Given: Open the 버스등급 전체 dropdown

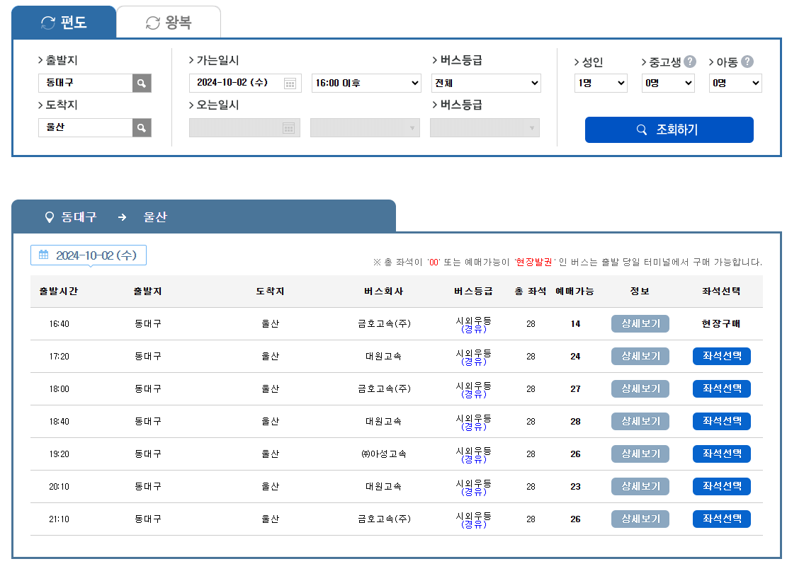Looking at the screenshot, I should [x=486, y=83].
